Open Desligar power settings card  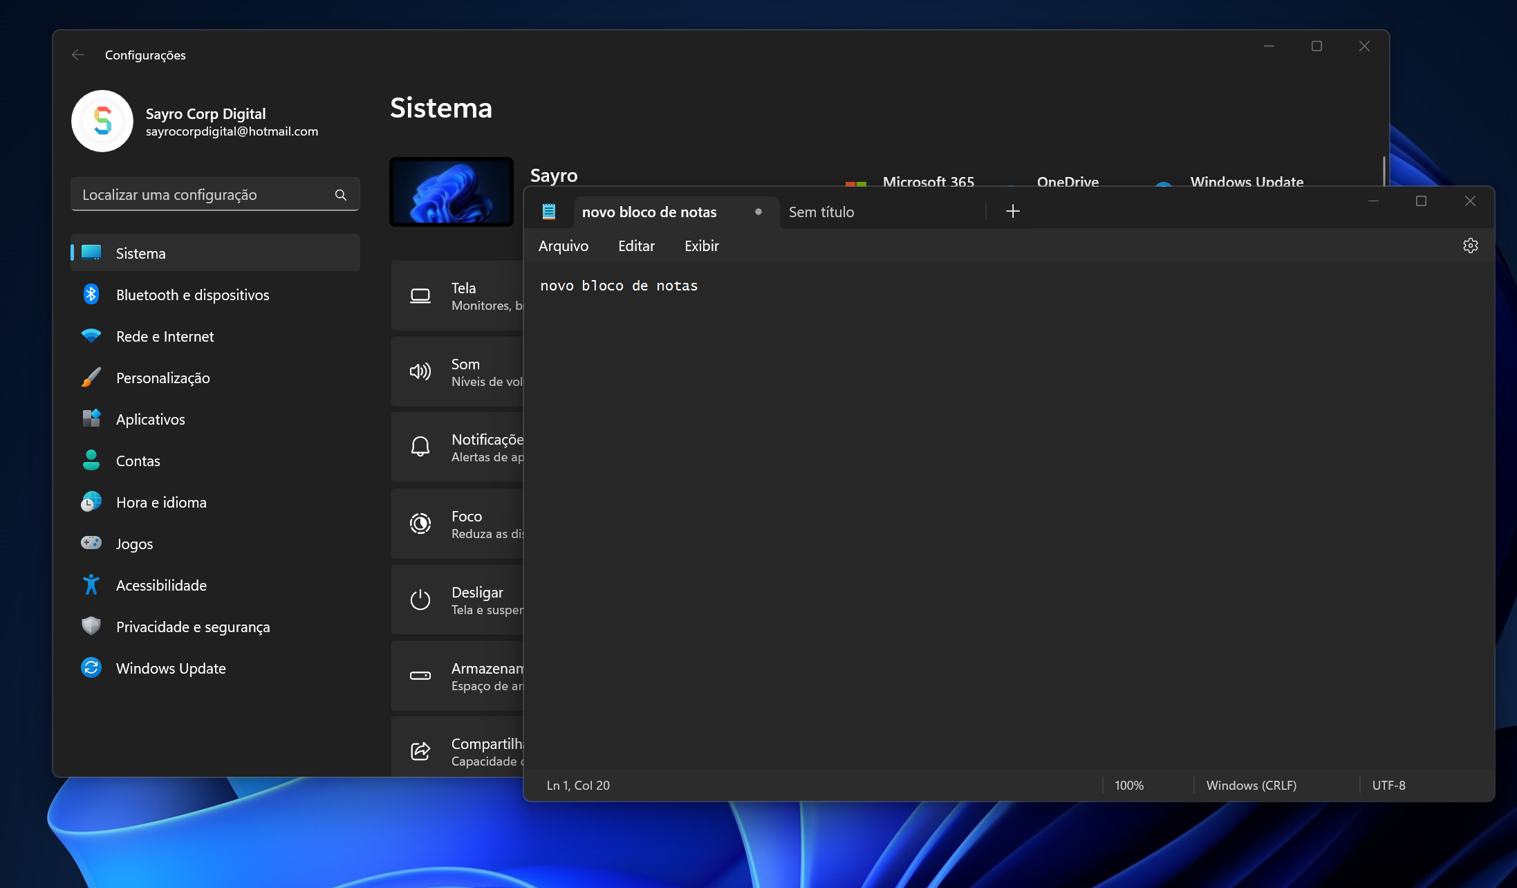tap(458, 600)
